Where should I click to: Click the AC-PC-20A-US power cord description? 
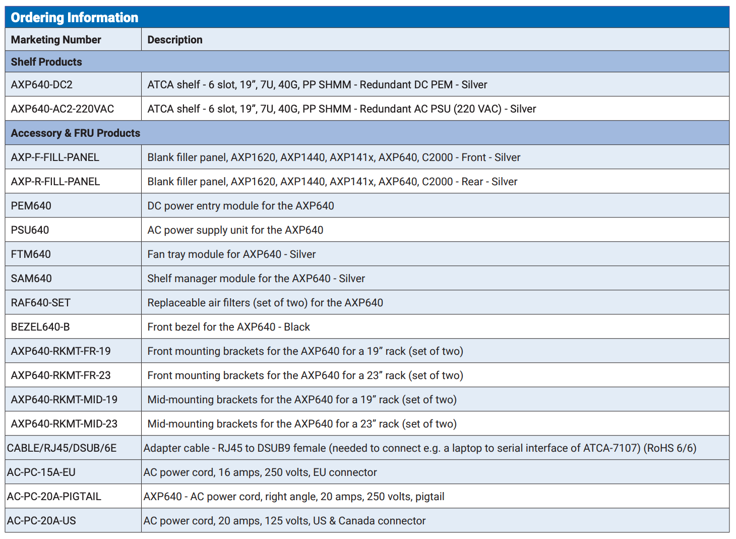[284, 521]
